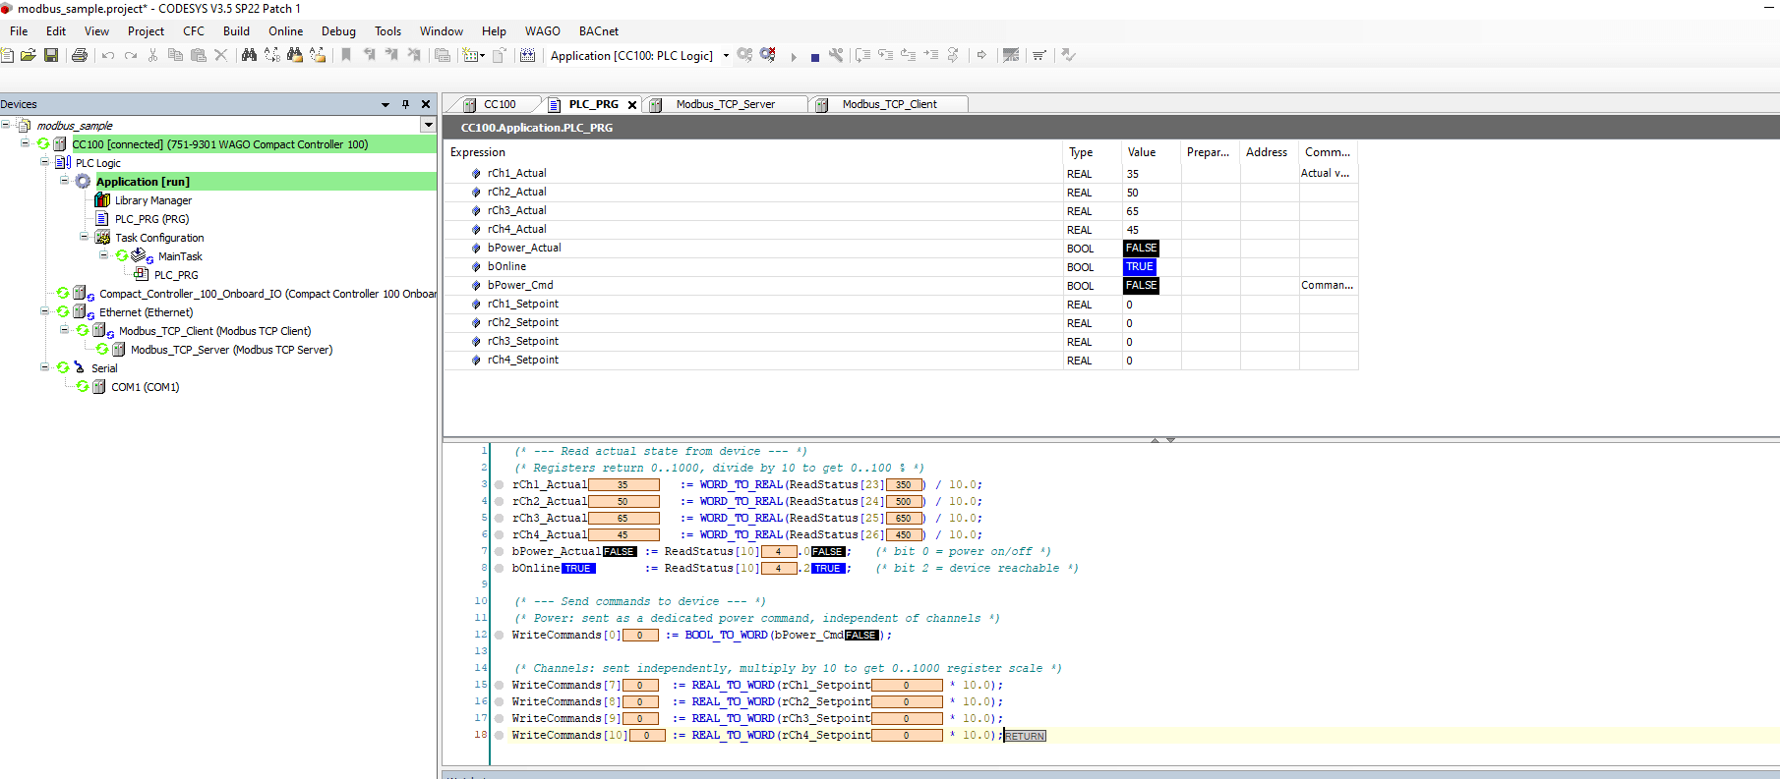Click the Run to Cursor icon
This screenshot has height=779, width=1780.
(930, 55)
